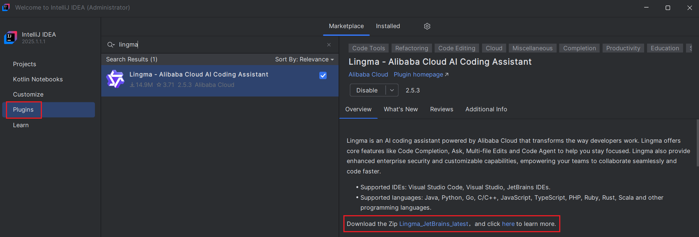Screen dimensions: 699x237
Task: Click the IntelliJ title bar app icon
Action: (x=6, y=7)
